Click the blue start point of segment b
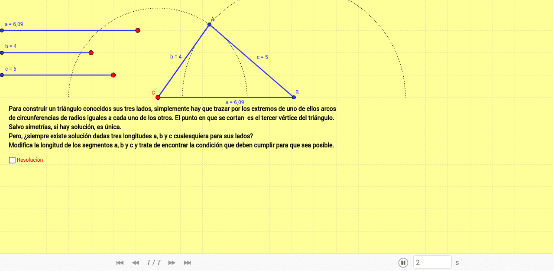The image size is (554, 271). tap(2, 53)
